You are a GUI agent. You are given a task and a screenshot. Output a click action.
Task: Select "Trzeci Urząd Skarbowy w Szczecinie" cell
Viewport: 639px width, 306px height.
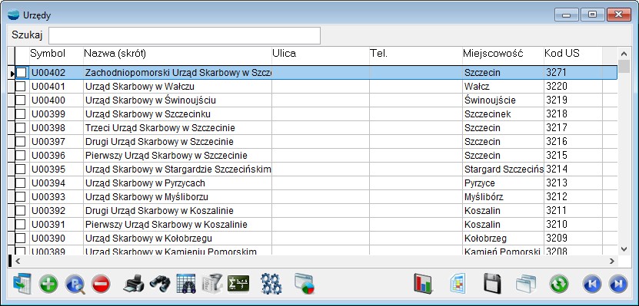point(178,128)
